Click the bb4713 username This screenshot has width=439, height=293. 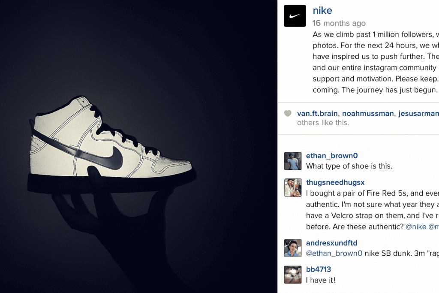tap(319, 269)
